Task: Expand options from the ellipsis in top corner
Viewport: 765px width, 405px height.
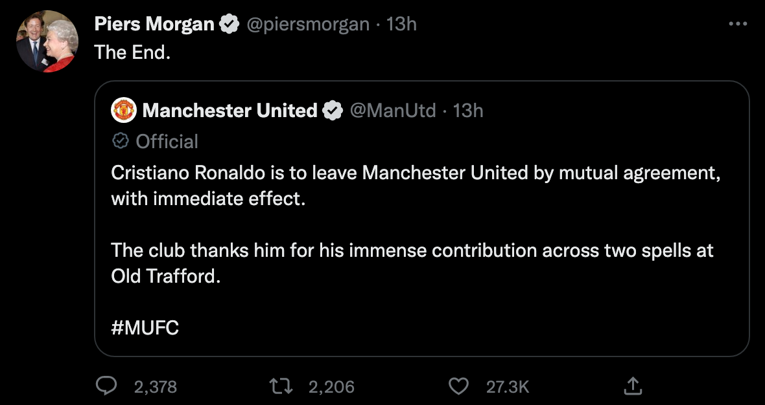Action: coord(737,23)
